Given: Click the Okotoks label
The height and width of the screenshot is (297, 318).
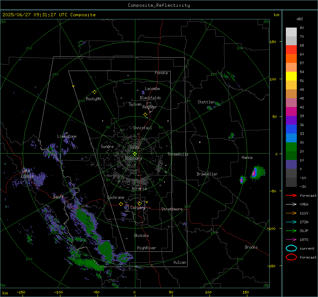Looking at the screenshot, I should pos(141,236).
